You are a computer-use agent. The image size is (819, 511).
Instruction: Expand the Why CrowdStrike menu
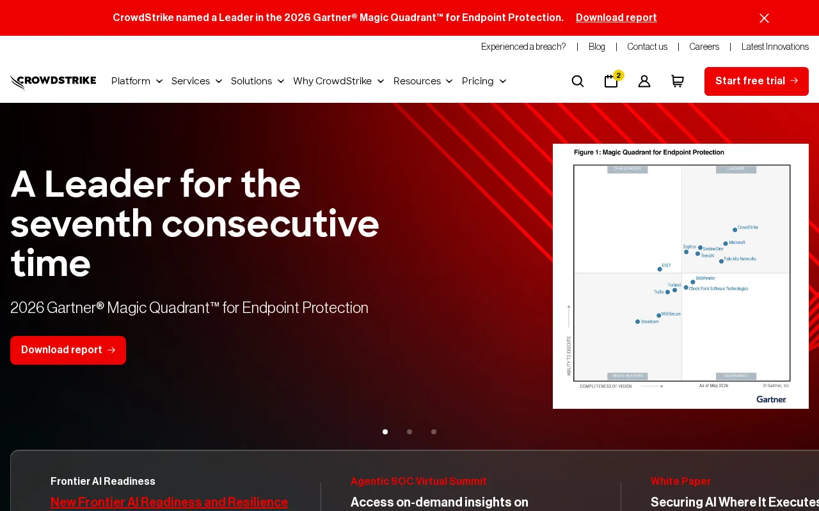coord(338,81)
